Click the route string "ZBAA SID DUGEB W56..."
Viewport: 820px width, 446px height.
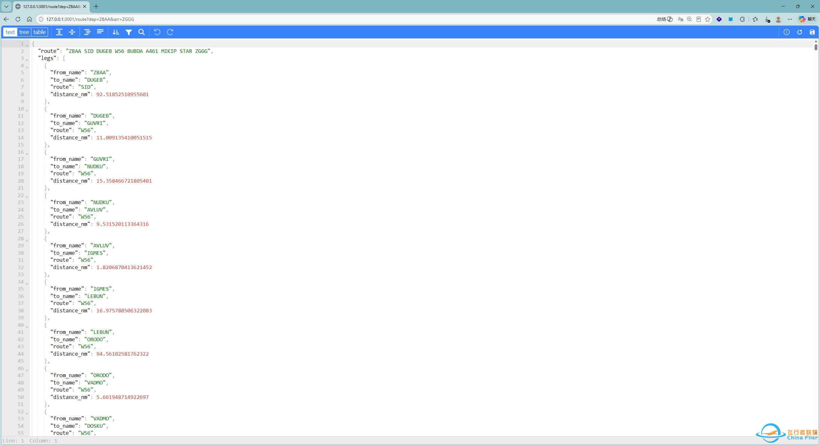[138, 51]
